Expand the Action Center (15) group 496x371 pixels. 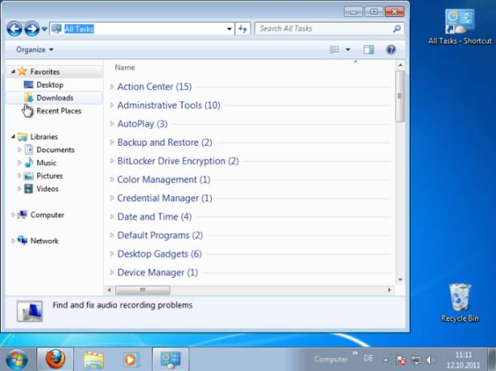tap(112, 87)
